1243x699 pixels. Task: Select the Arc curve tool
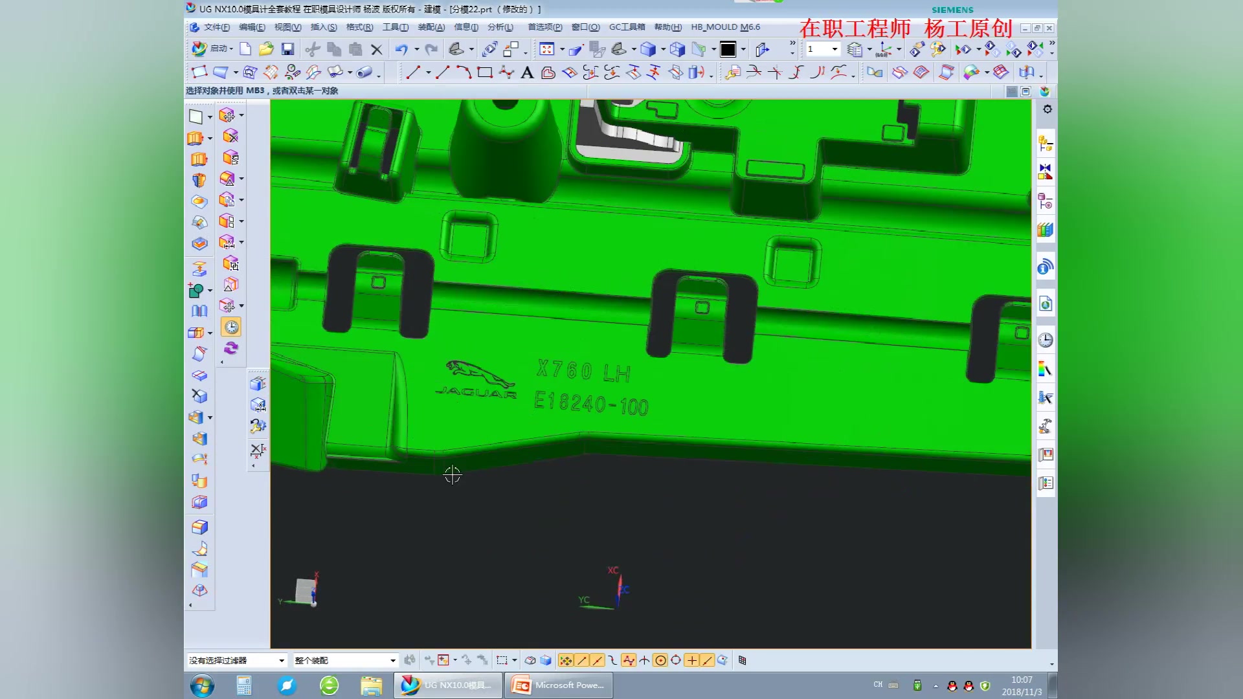tap(464, 72)
